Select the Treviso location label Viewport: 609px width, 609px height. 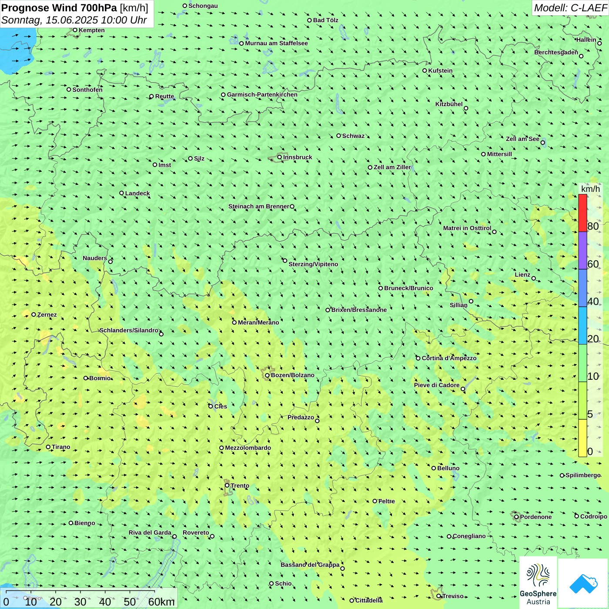point(453,596)
